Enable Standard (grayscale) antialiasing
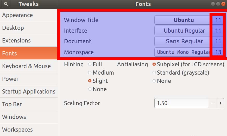The width and height of the screenshot is (227, 136). tap(154, 73)
